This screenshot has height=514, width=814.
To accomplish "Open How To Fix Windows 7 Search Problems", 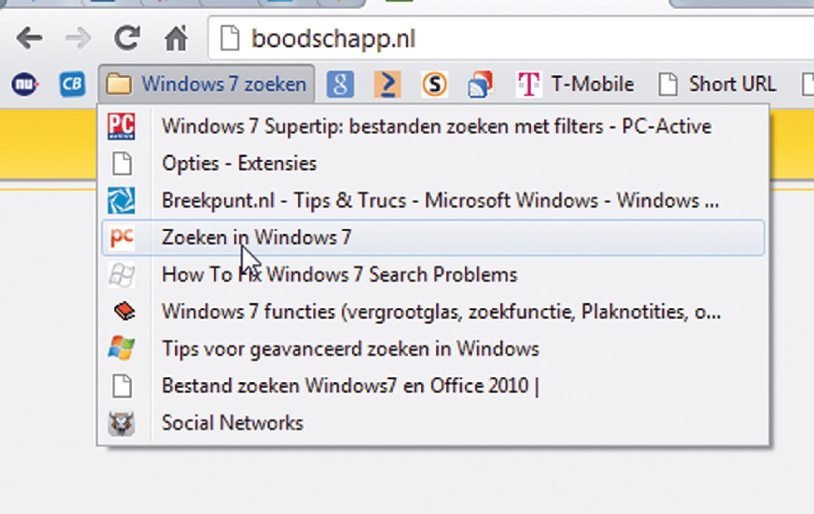I will click(339, 275).
